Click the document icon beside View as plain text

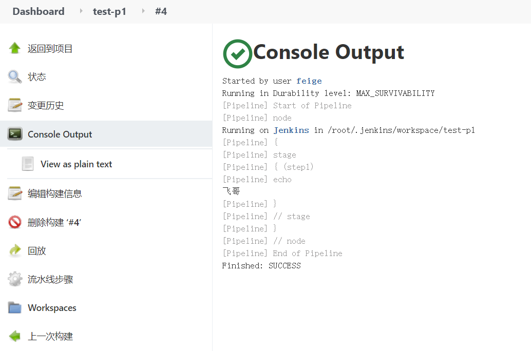[x=27, y=164]
